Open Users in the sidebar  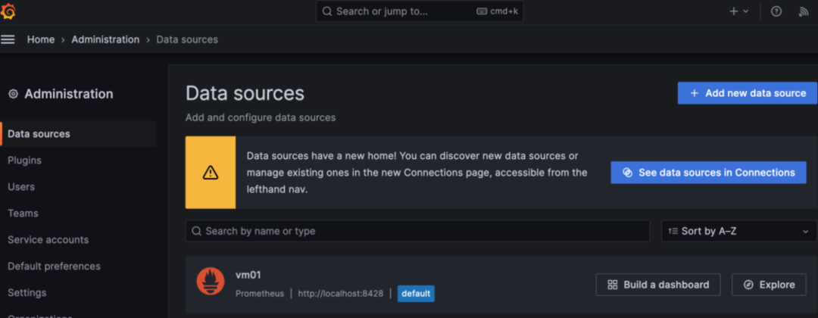21,186
